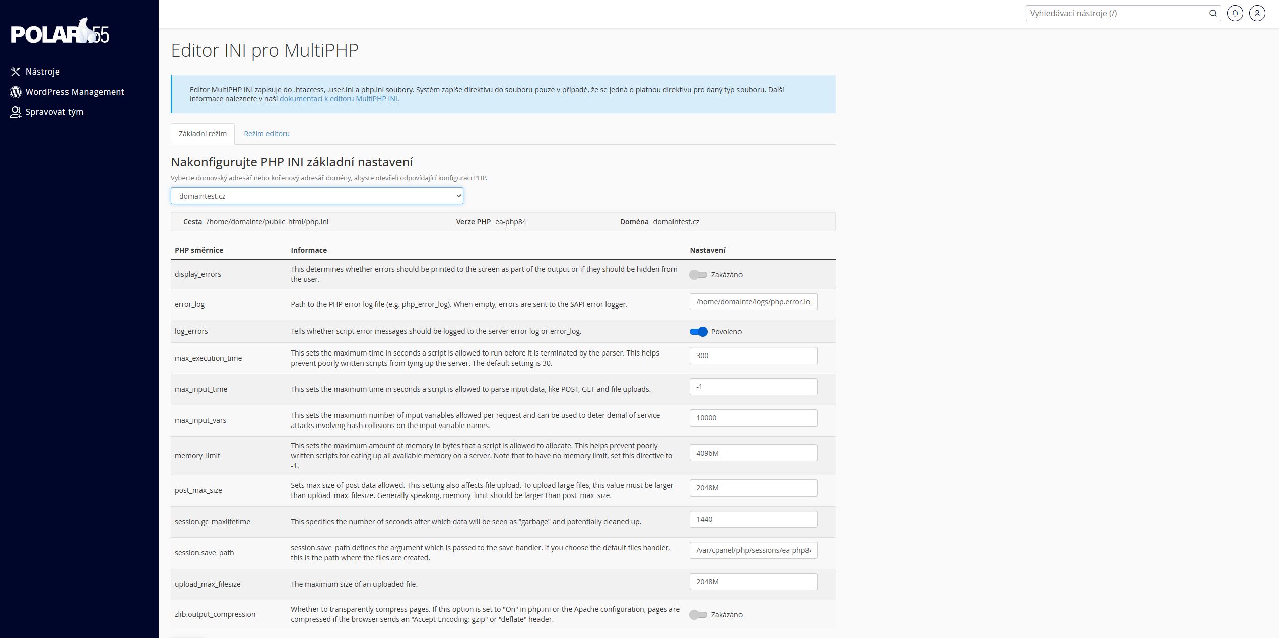1279x638 pixels.
Task: Click the upload_max_filesize directive name
Action: pyautogui.click(x=208, y=584)
